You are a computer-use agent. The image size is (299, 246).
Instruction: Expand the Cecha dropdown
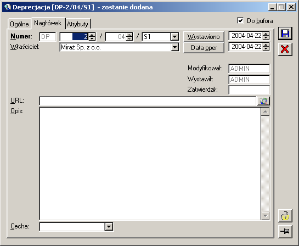pos(109,227)
